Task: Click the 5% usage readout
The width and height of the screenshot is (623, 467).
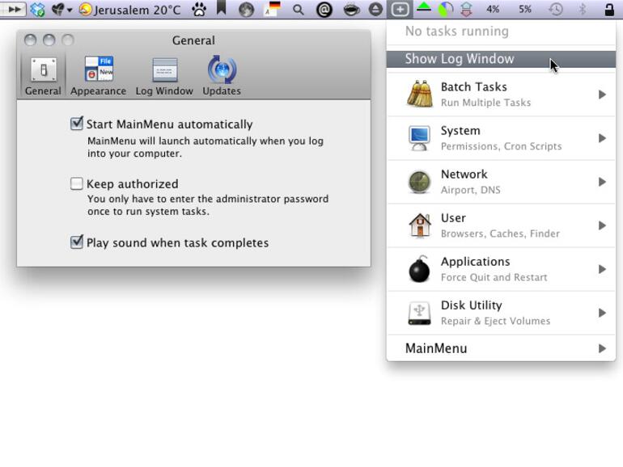Action: click(525, 9)
